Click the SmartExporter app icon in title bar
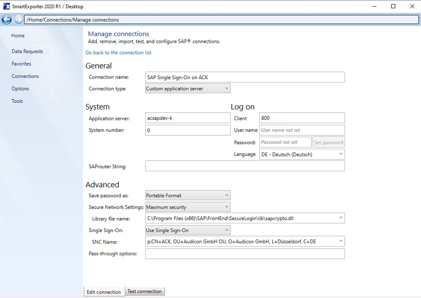The height and width of the screenshot is (298, 421). tap(6, 6)
